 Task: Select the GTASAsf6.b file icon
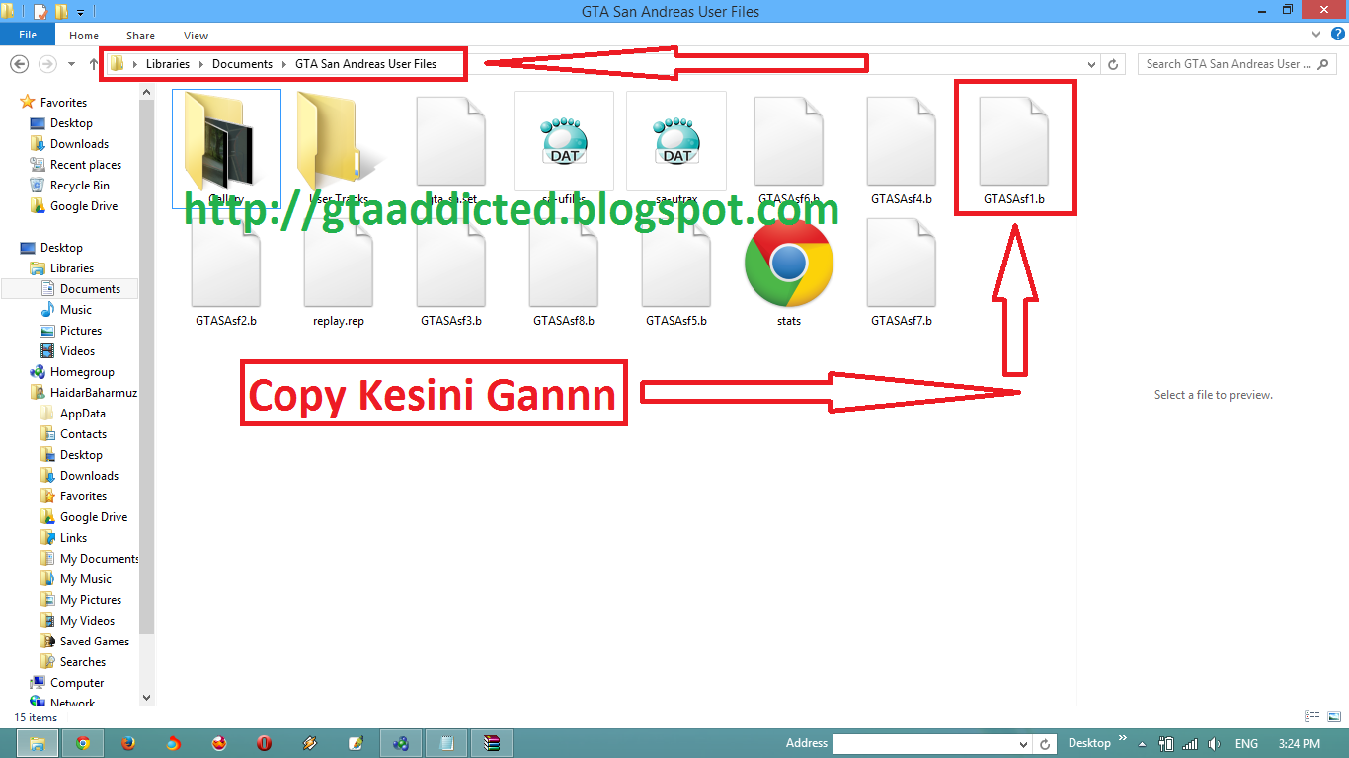[789, 140]
